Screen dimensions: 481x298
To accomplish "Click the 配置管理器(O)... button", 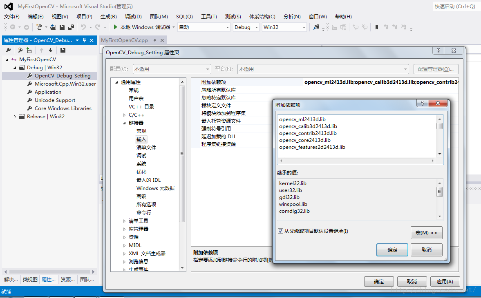I will (436, 69).
